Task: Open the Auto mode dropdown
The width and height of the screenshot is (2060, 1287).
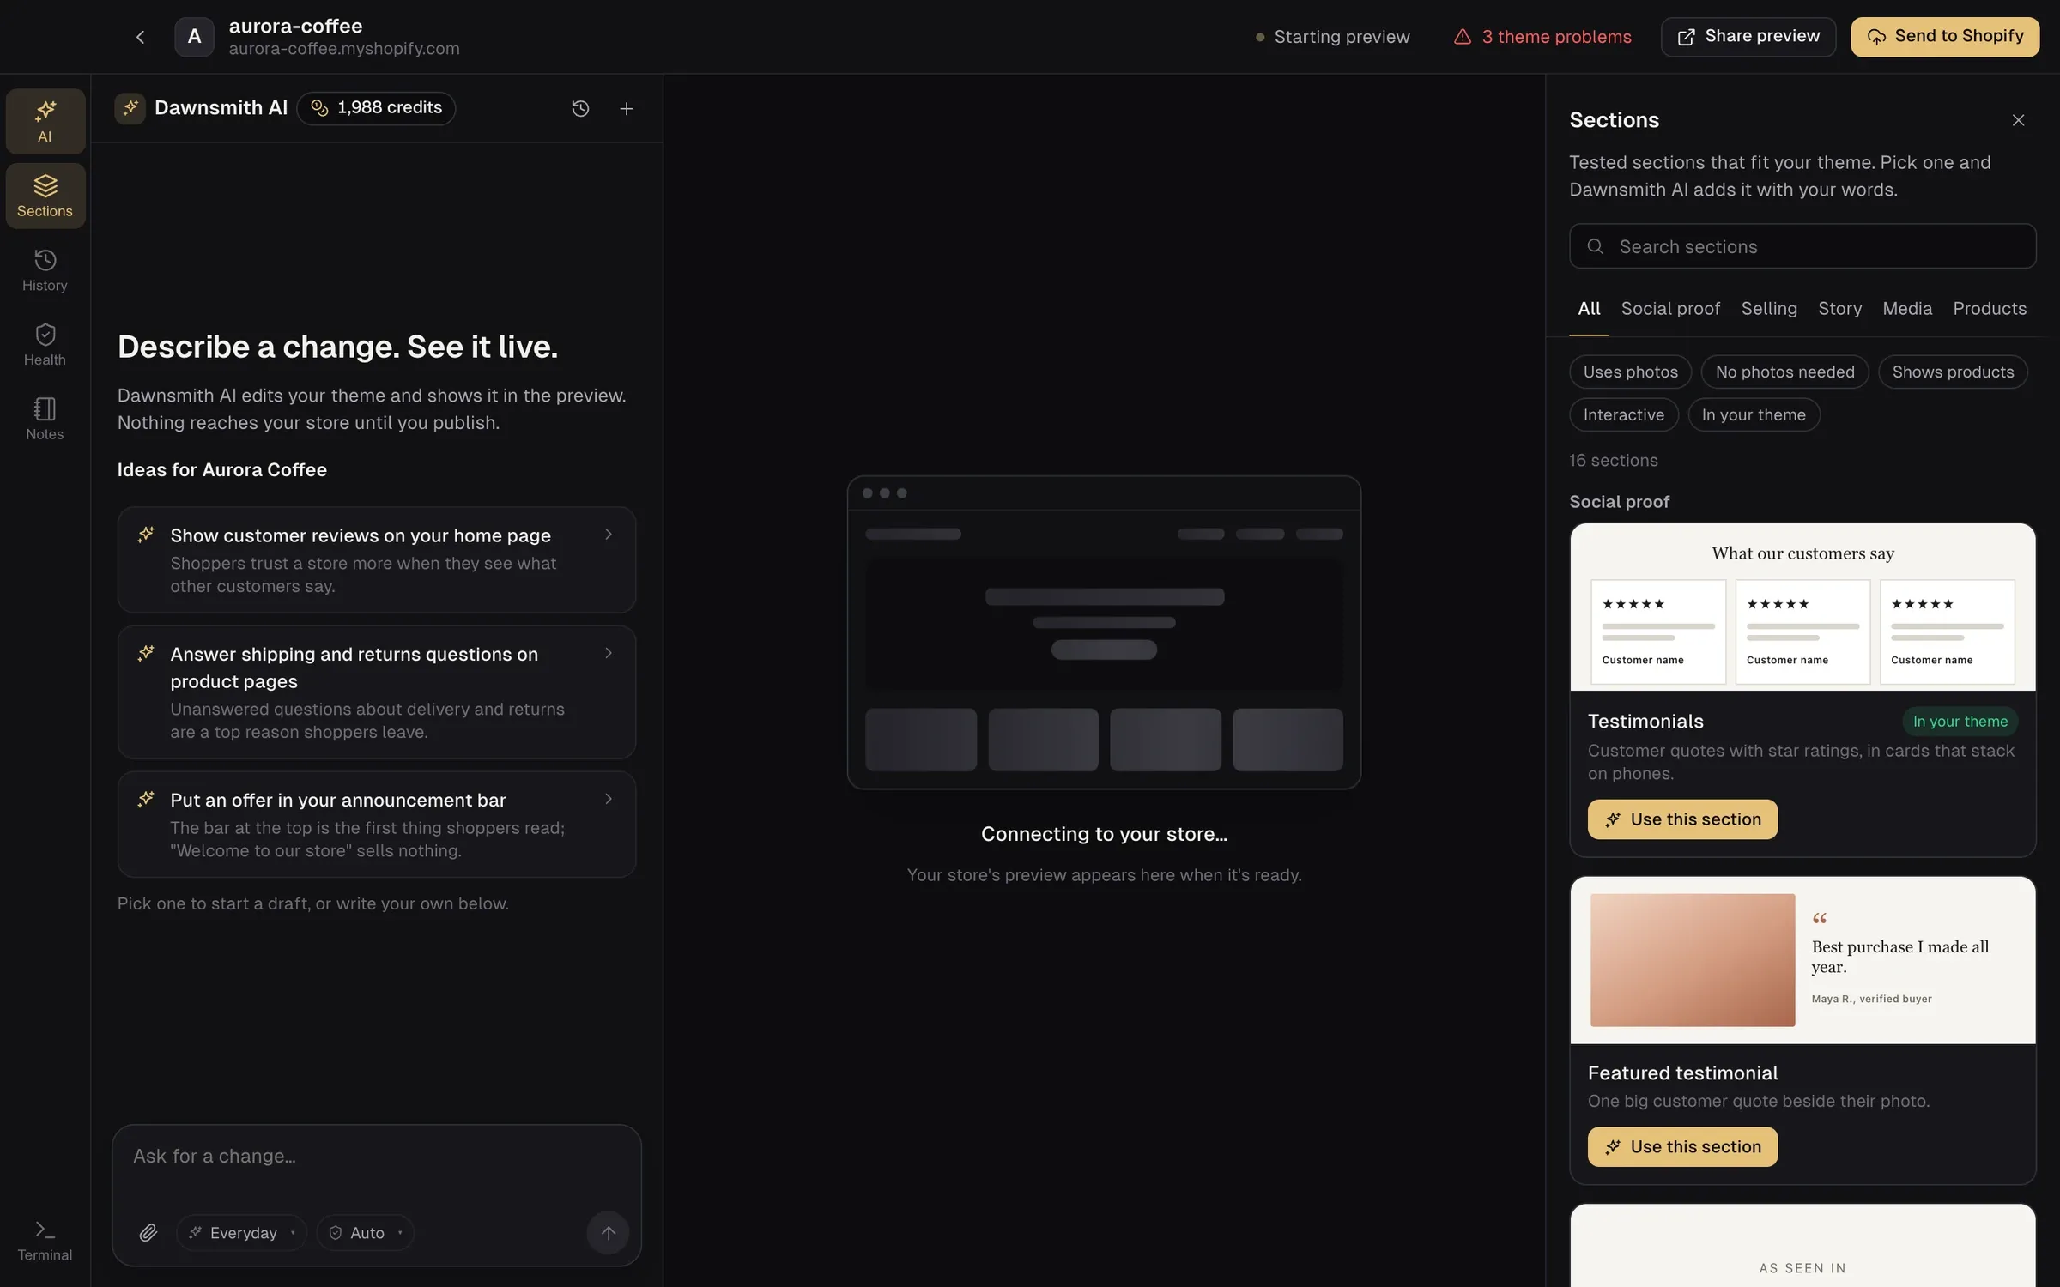Action: 365,1233
